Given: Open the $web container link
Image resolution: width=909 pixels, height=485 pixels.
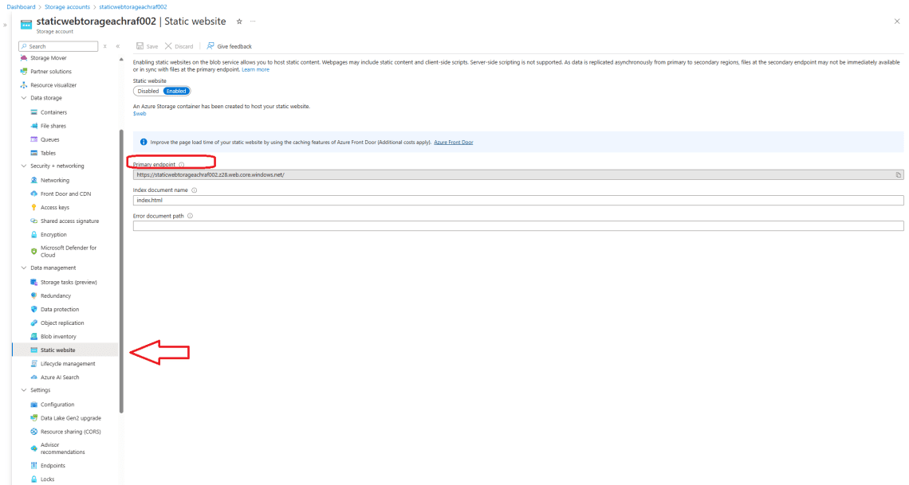Looking at the screenshot, I should point(139,113).
